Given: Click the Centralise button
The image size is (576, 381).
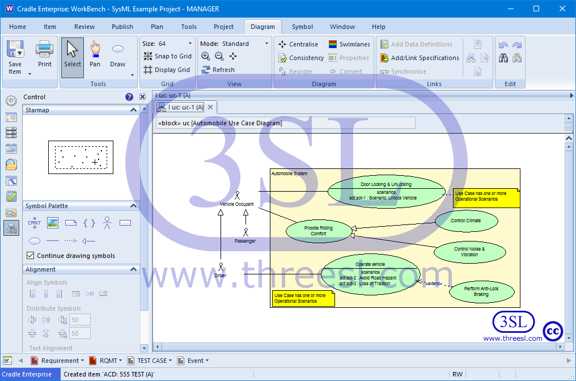Looking at the screenshot, I should click(298, 44).
